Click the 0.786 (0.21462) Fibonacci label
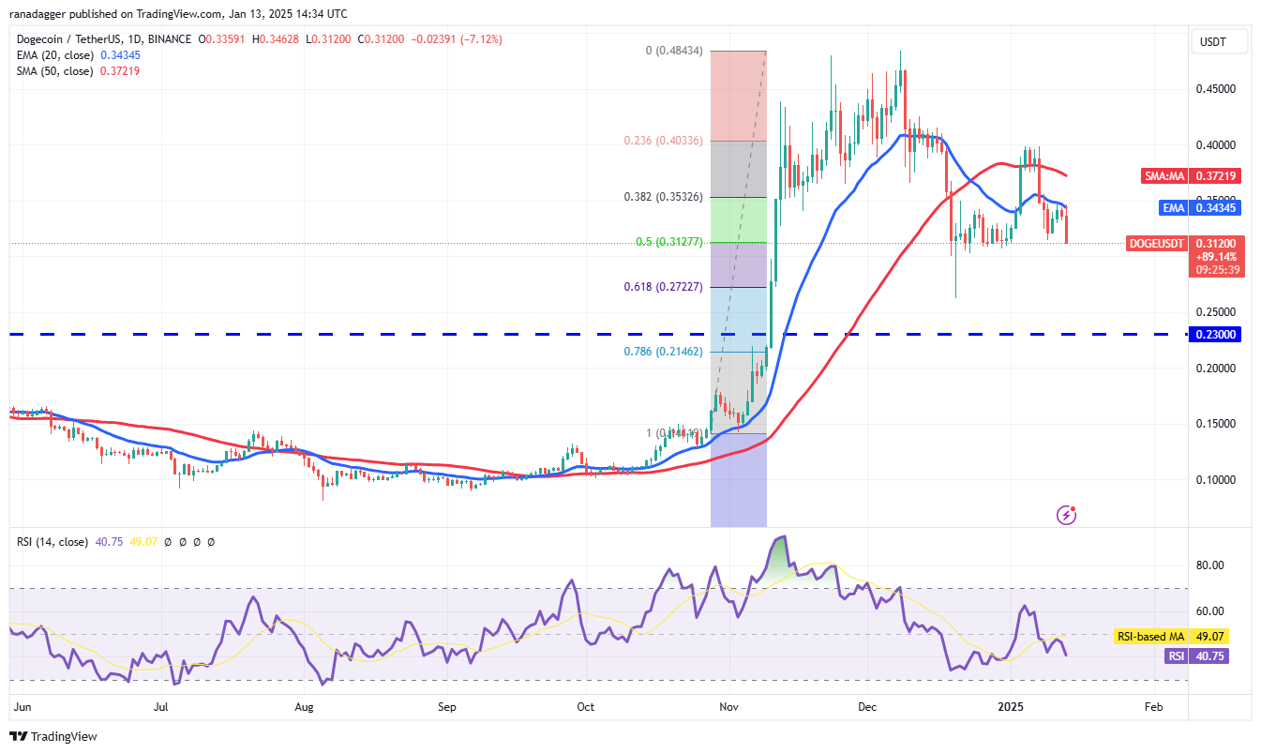Screen dimensions: 1261x753 click(x=665, y=352)
